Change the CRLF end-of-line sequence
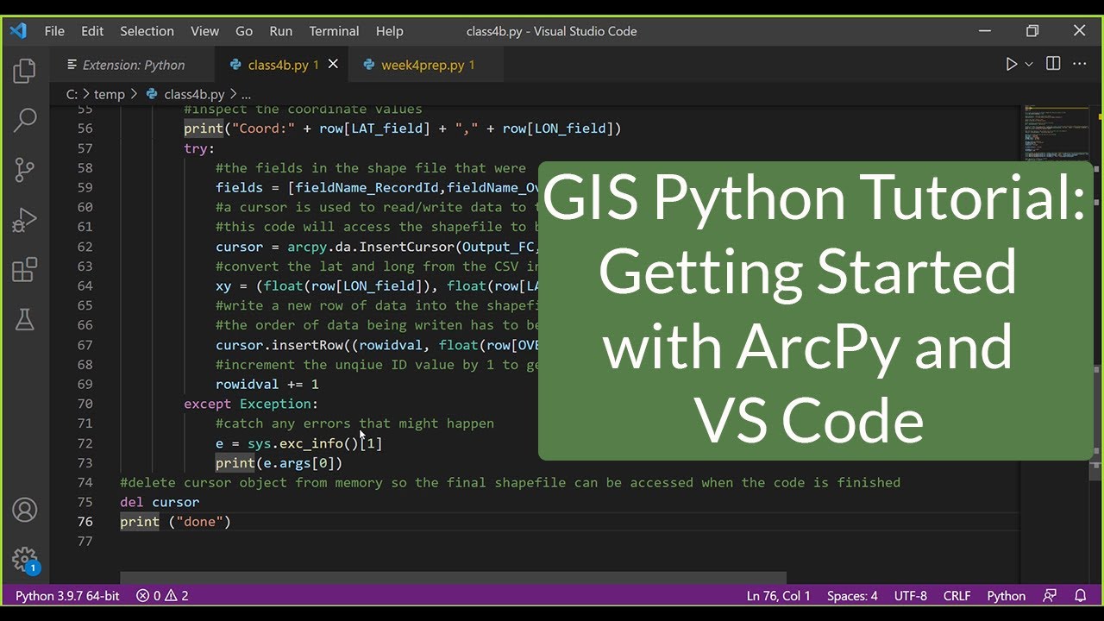The width and height of the screenshot is (1104, 621). point(957,596)
